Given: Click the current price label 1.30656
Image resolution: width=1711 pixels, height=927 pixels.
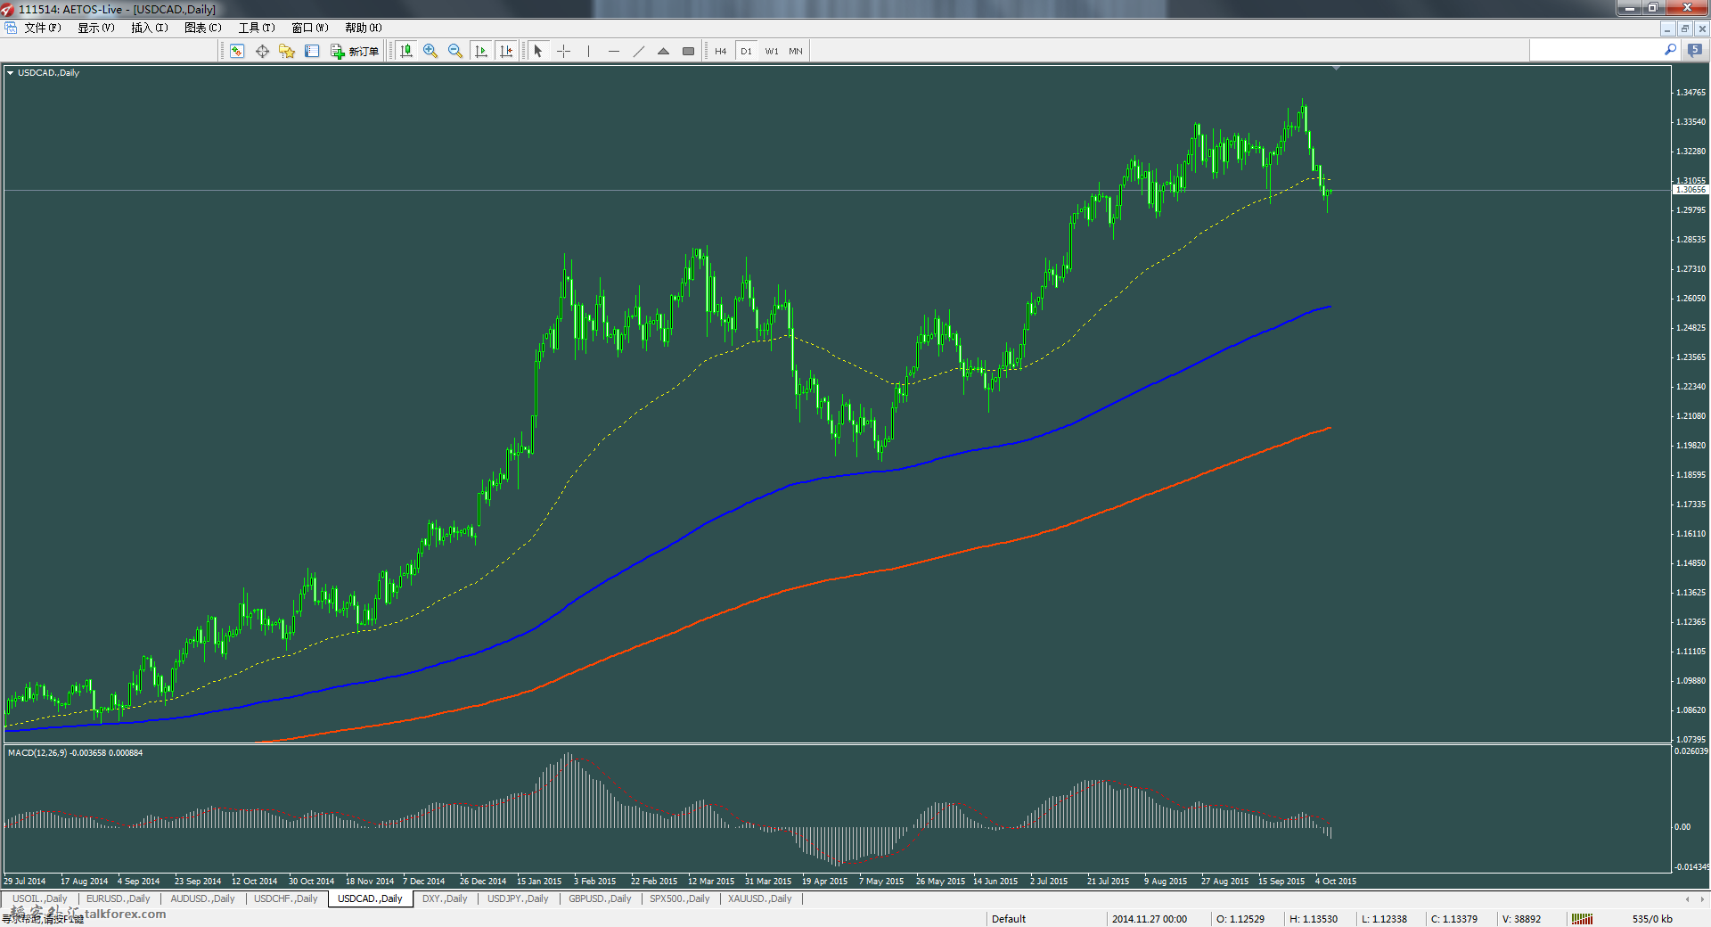Looking at the screenshot, I should 1691,190.
